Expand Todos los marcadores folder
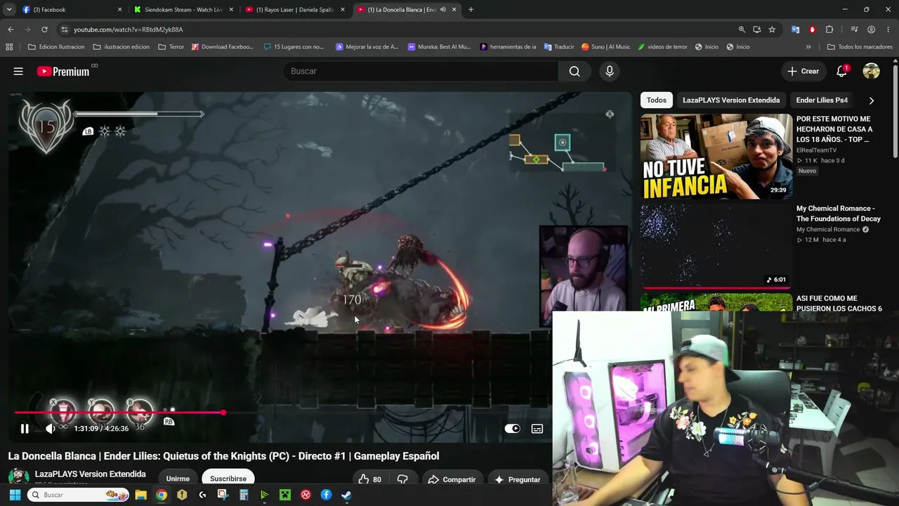Screen dimensions: 899x506 (860, 47)
